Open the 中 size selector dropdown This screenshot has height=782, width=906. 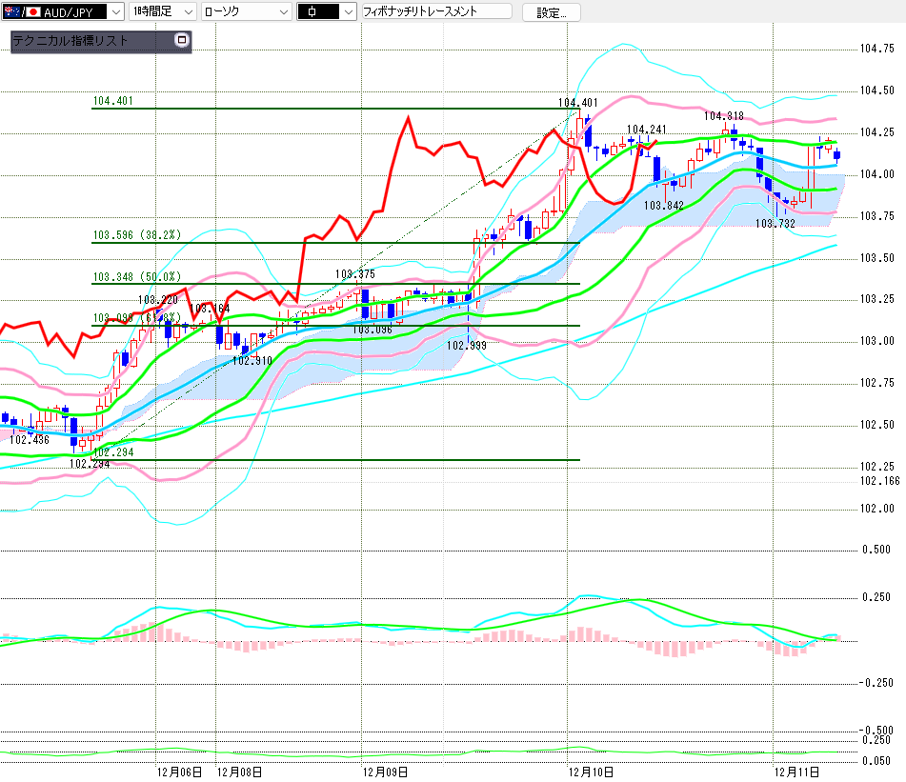point(347,11)
